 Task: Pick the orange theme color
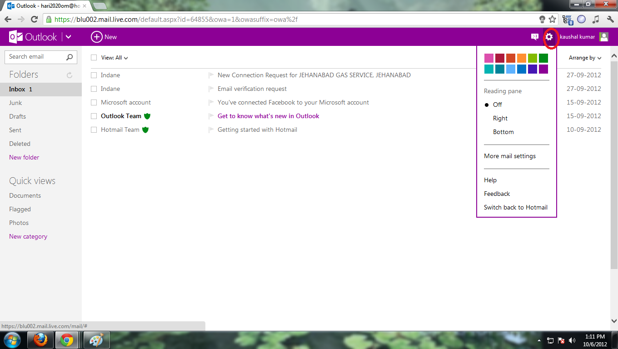tap(522, 58)
